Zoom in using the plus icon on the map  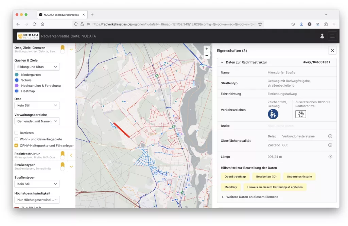tap(207, 49)
